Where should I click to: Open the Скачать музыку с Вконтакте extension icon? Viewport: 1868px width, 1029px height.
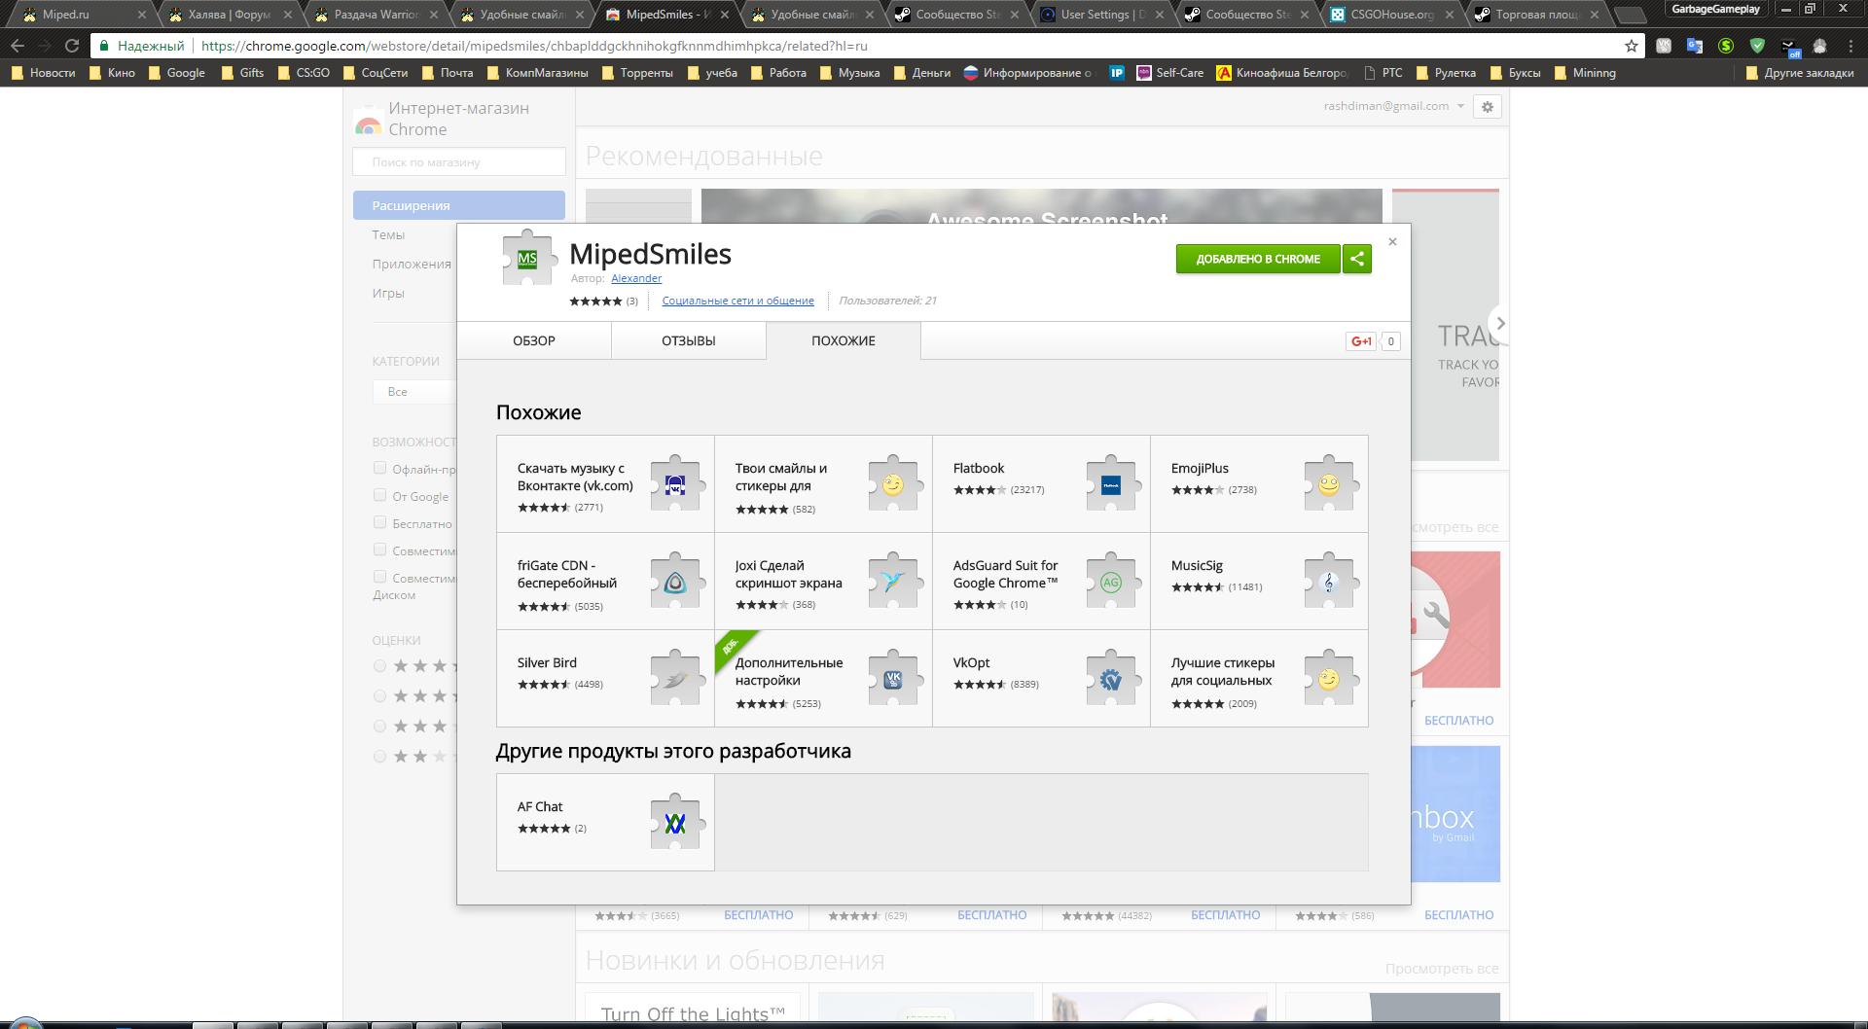pyautogui.click(x=676, y=483)
